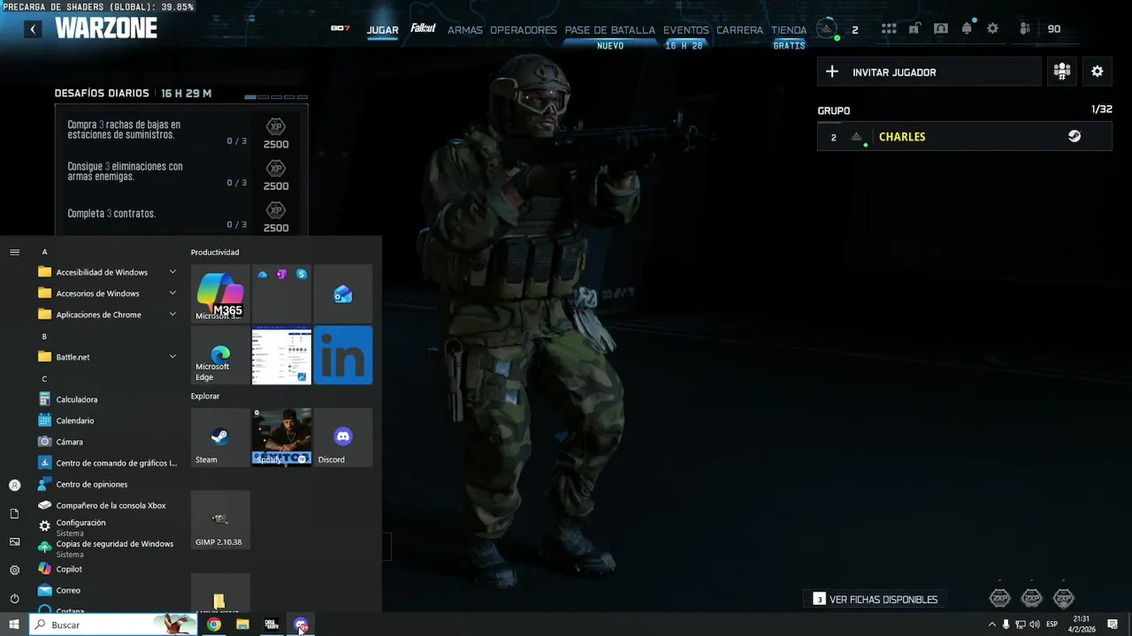Open the TIENDA store tab
Viewport: 1132px width, 636px height.
789,30
